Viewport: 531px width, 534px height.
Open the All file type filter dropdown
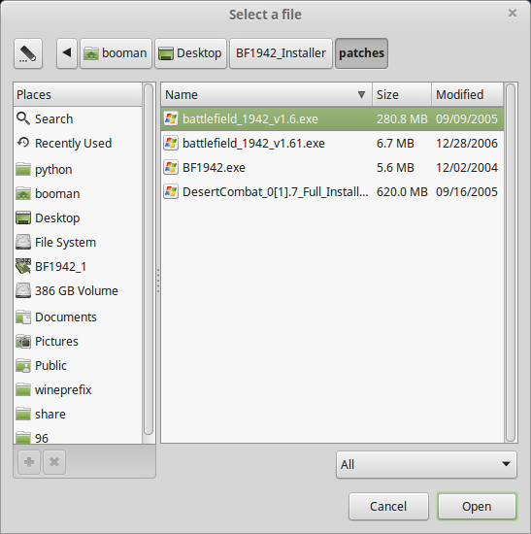[x=426, y=464]
